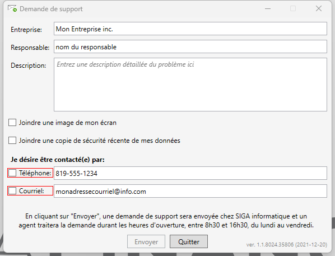Image resolution: width=335 pixels, height=256 pixels.
Task: Click the Quitter button
Action: pos(189,241)
